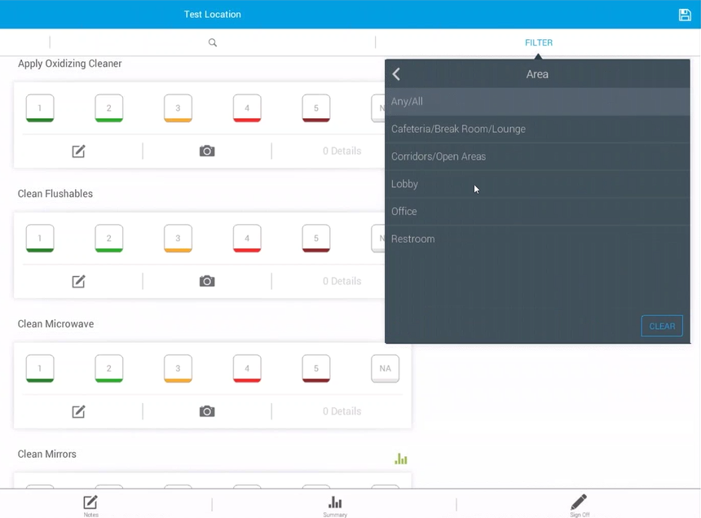701x518 pixels.
Task: Filter by the Office area
Action: (x=537, y=211)
